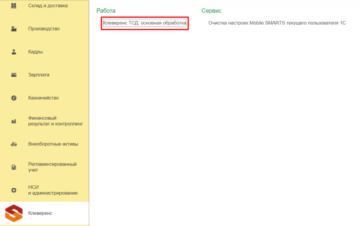The height and width of the screenshot is (226, 360).
Task: Click the Регламентированный учет calculator icon
Action: coord(14,167)
